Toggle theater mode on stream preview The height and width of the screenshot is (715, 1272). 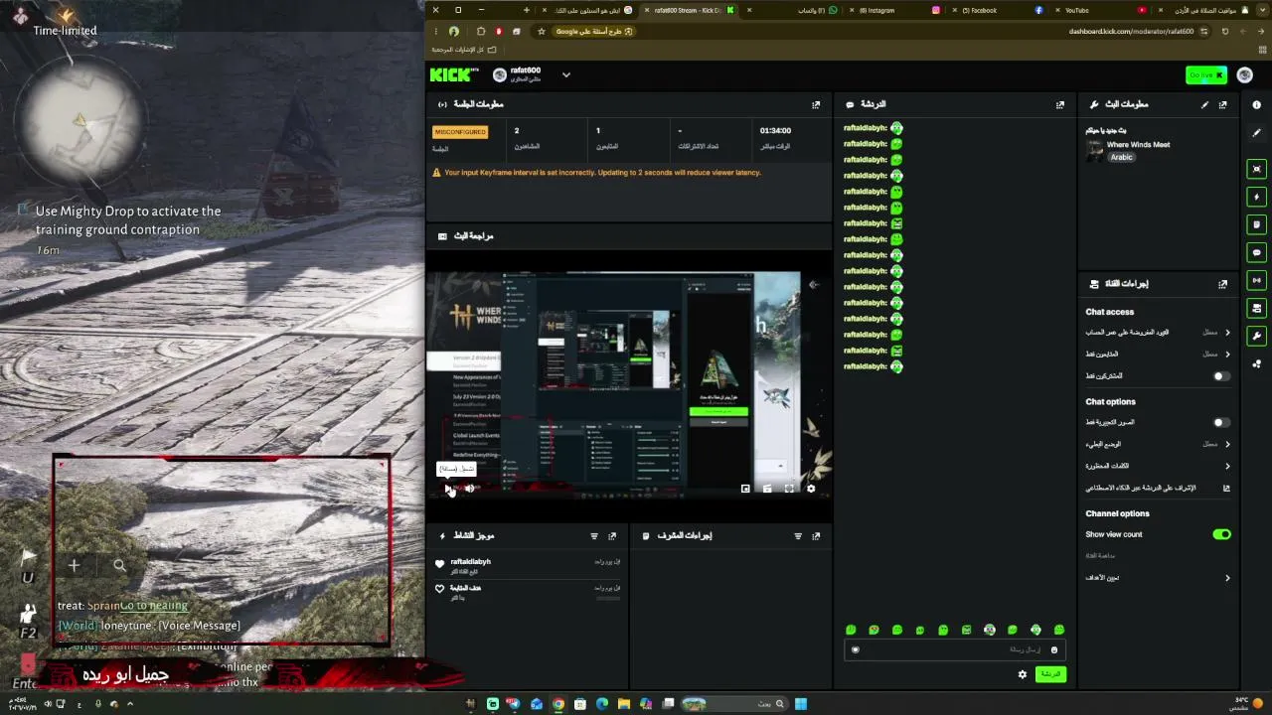pos(767,489)
